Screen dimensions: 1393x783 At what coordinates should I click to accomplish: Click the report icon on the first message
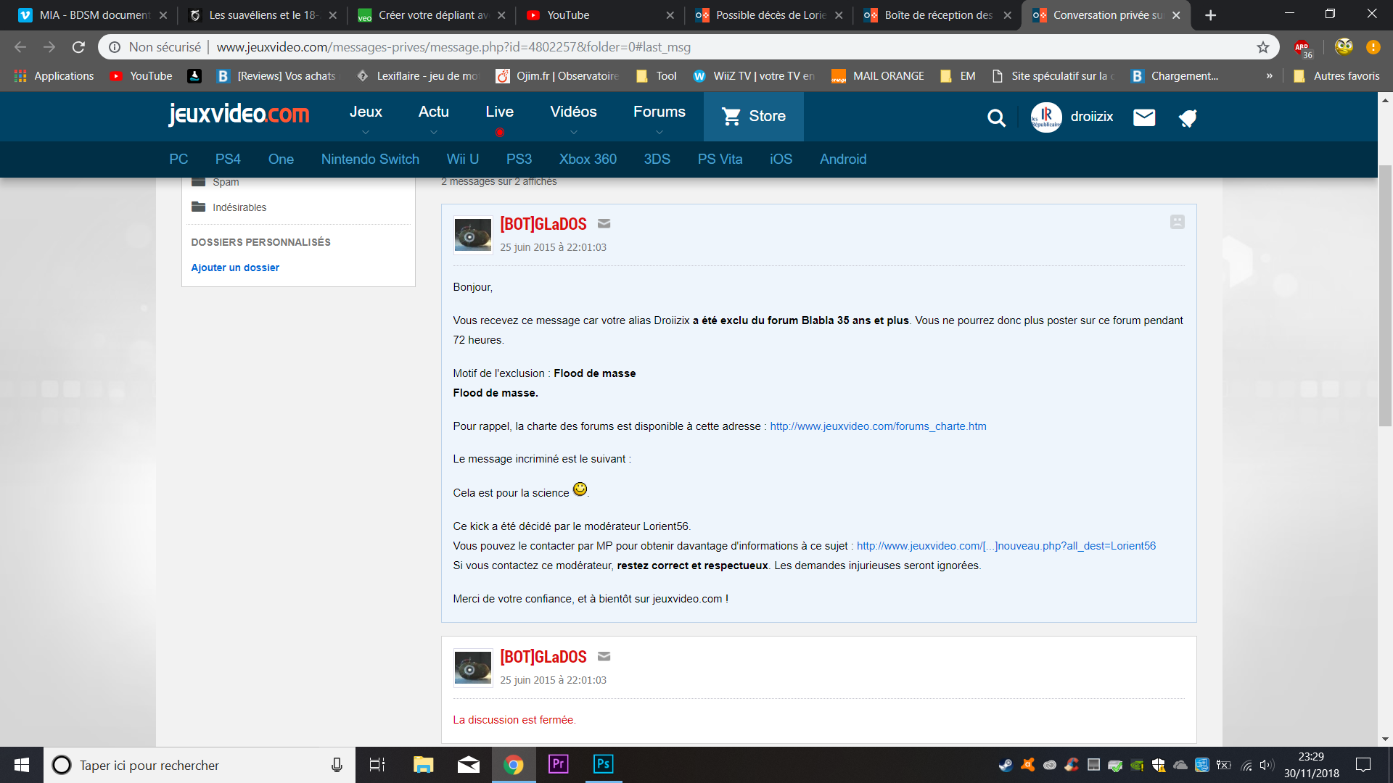click(1177, 222)
